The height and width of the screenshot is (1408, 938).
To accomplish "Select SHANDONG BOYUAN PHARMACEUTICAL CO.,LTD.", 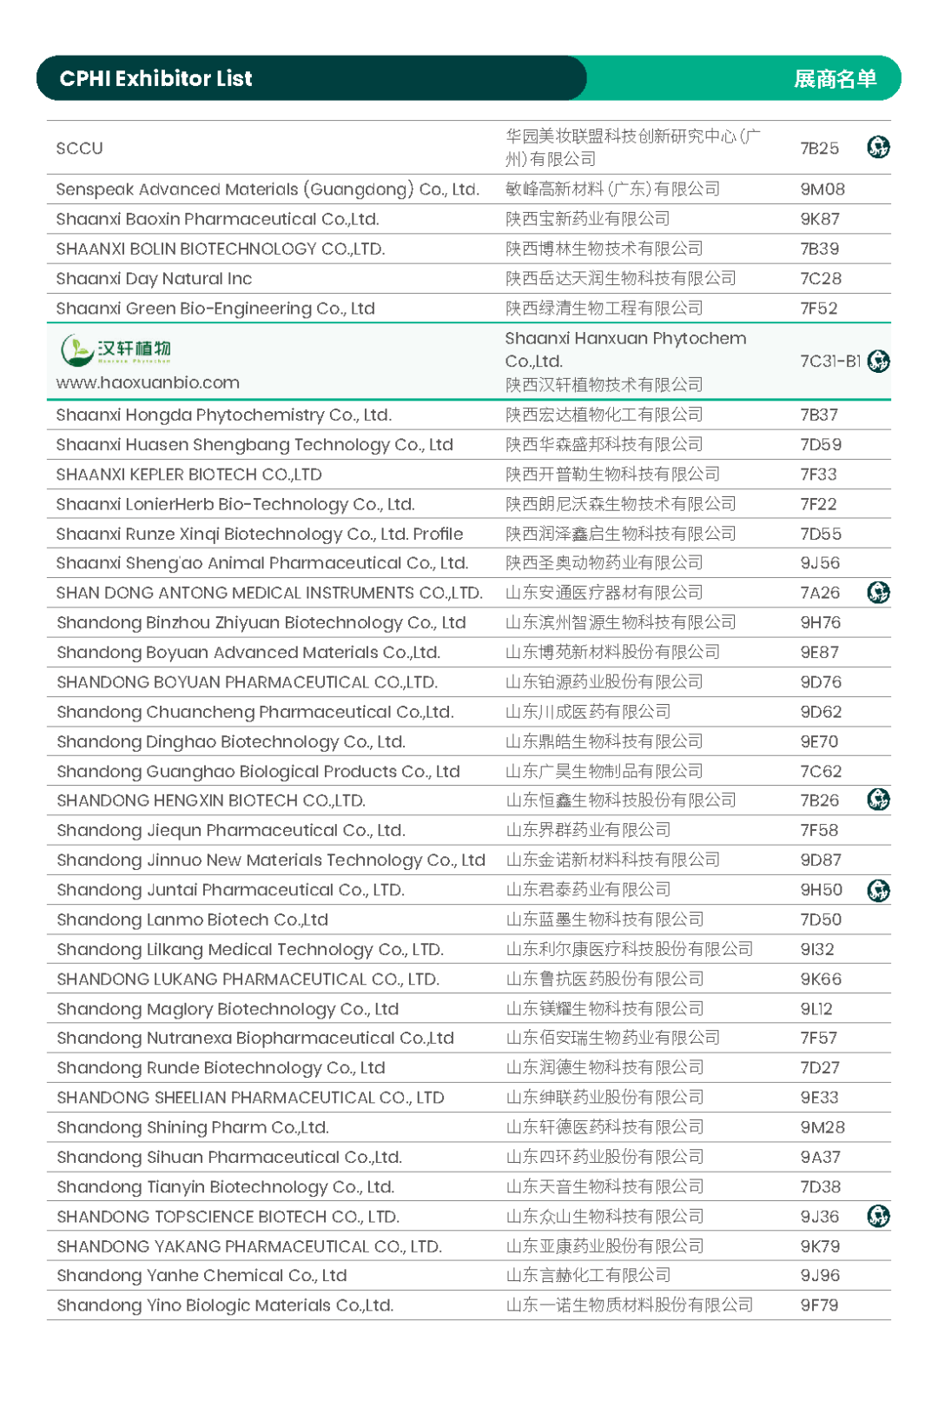I will 247,682.
